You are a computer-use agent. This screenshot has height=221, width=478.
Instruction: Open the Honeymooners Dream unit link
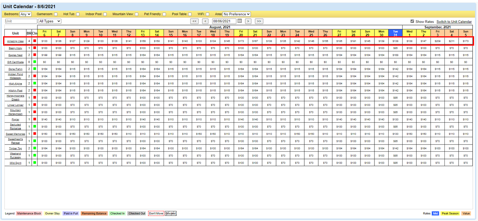(x=16, y=98)
